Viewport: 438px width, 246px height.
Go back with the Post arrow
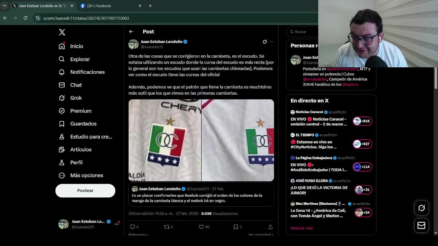[x=131, y=31]
